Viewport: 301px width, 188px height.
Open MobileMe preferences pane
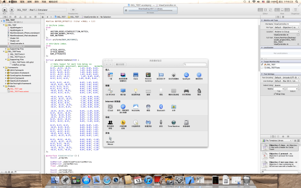(136, 107)
